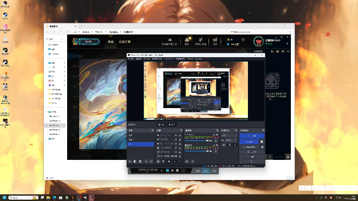
Task: Open the OBS scene transition type dropdown
Action: click(x=229, y=135)
